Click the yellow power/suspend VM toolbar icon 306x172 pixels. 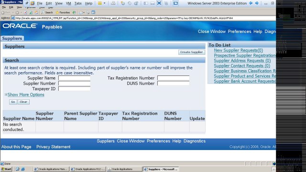(100, 3)
